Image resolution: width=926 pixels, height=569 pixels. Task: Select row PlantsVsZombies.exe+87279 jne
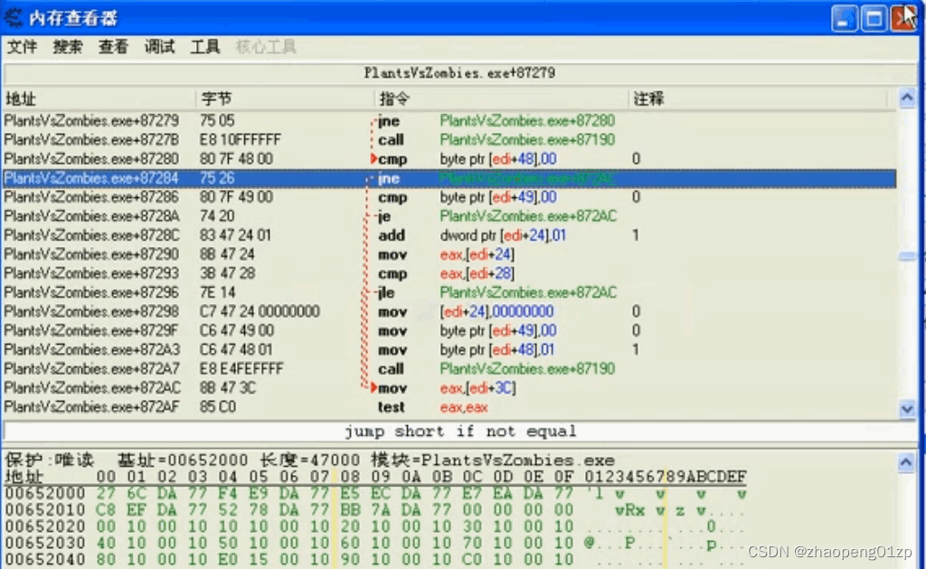[449, 120]
